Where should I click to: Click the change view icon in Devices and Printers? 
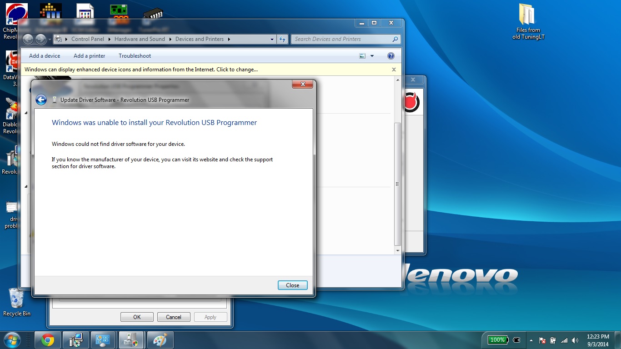click(x=362, y=56)
